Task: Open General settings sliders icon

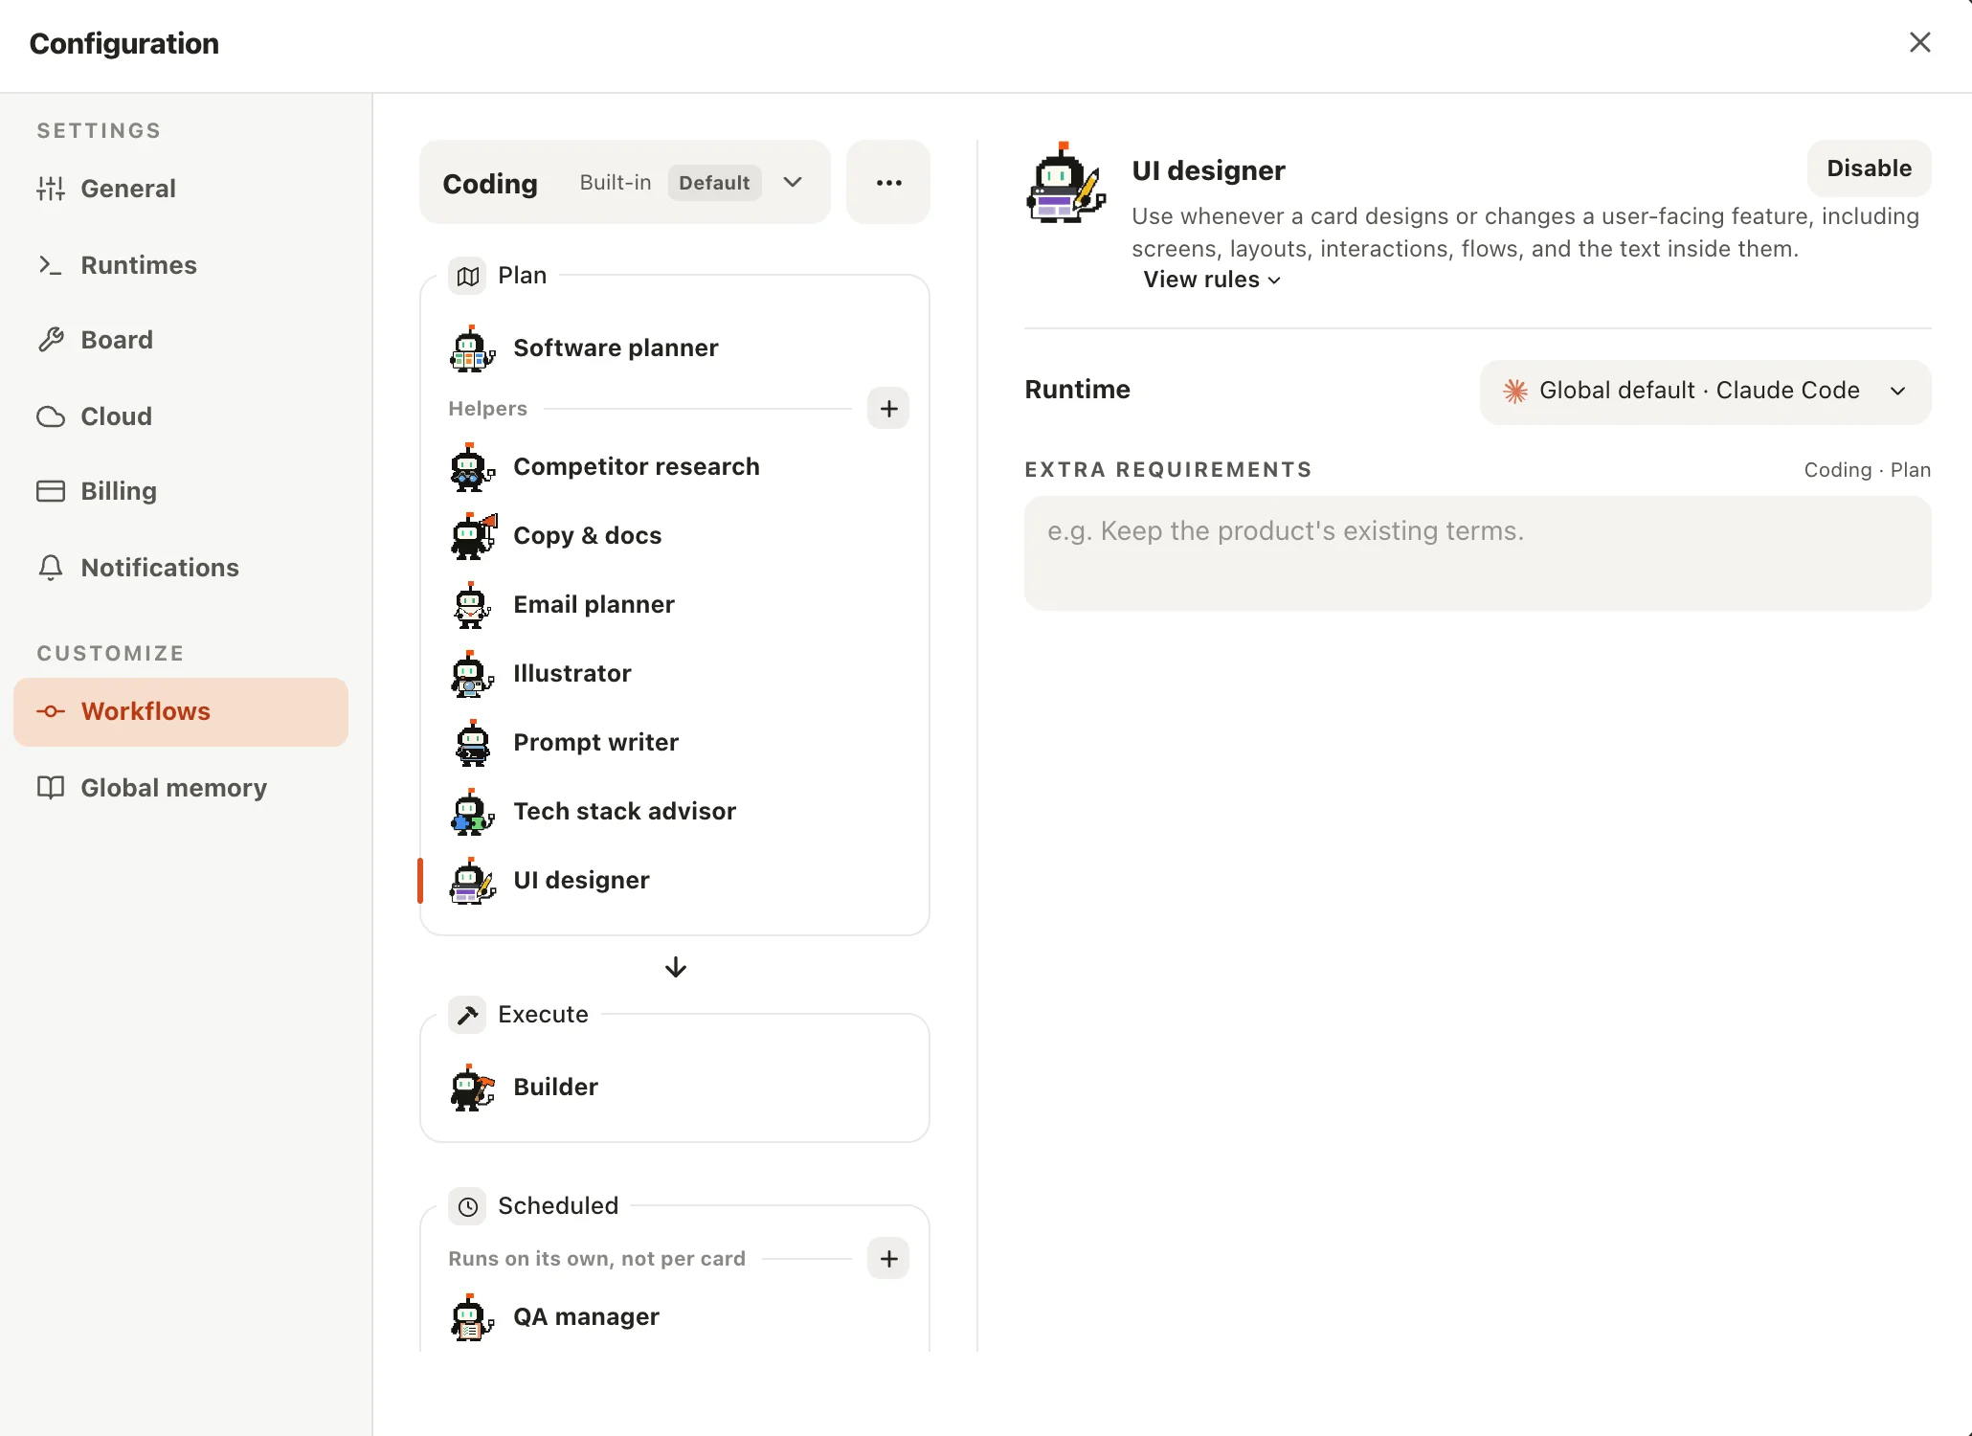Action: (x=51, y=189)
